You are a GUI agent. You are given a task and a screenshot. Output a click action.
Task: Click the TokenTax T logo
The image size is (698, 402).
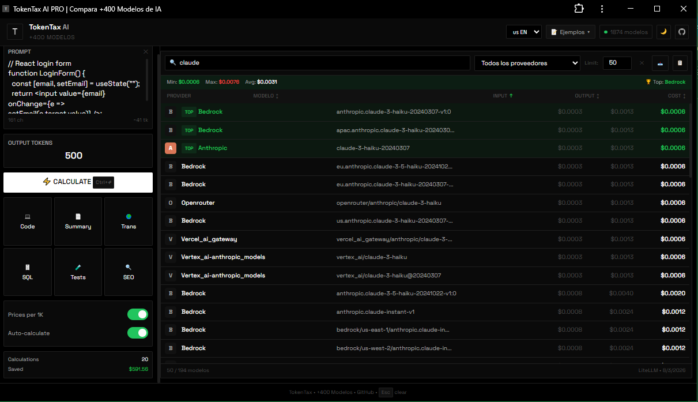(15, 32)
